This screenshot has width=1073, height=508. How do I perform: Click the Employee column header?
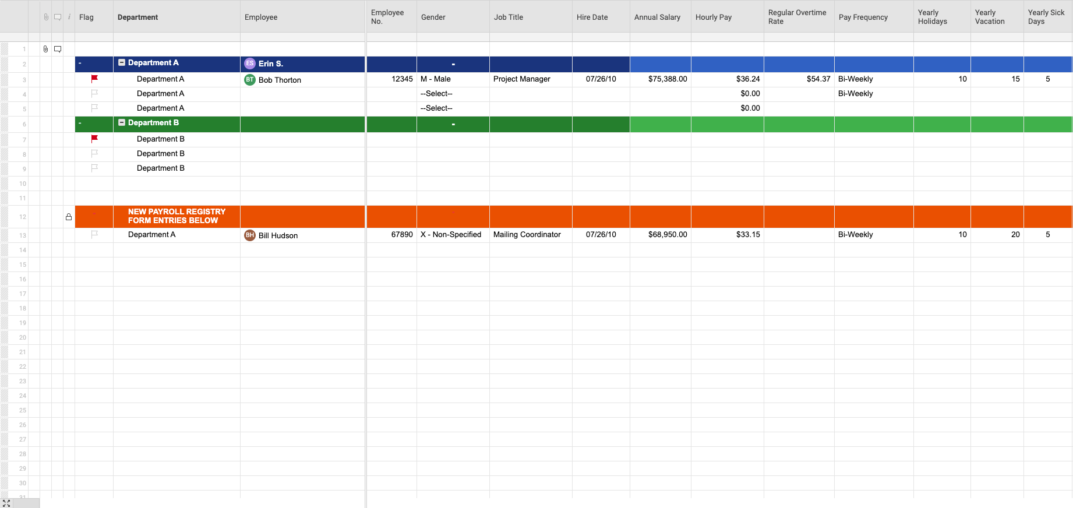pos(303,17)
